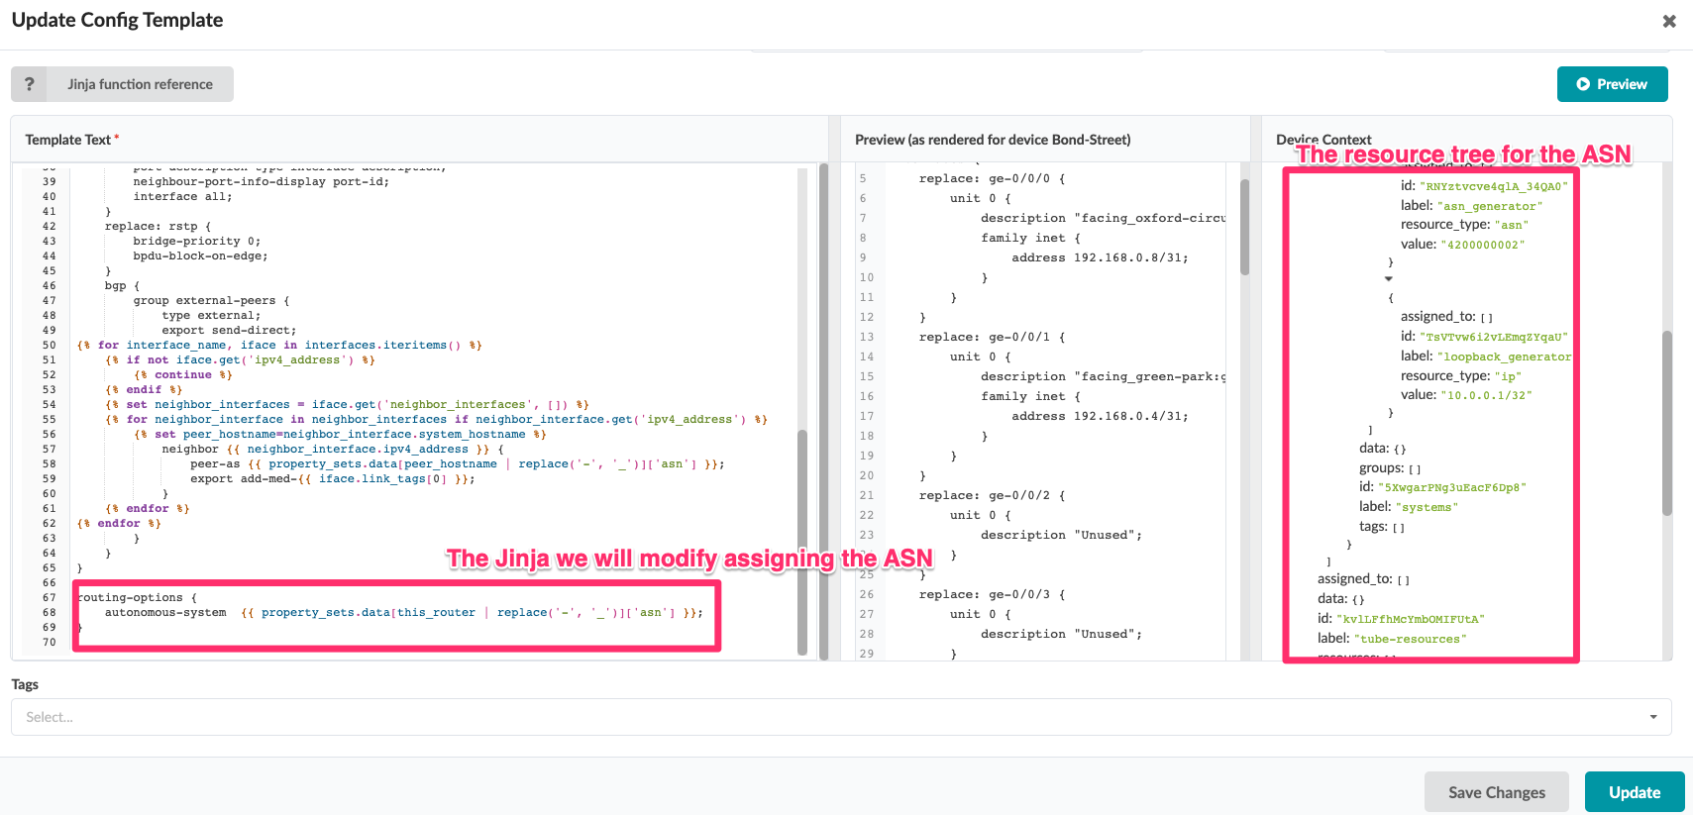Click the Save Changes button
Screen dimensions: 1693x815
coord(1496,792)
